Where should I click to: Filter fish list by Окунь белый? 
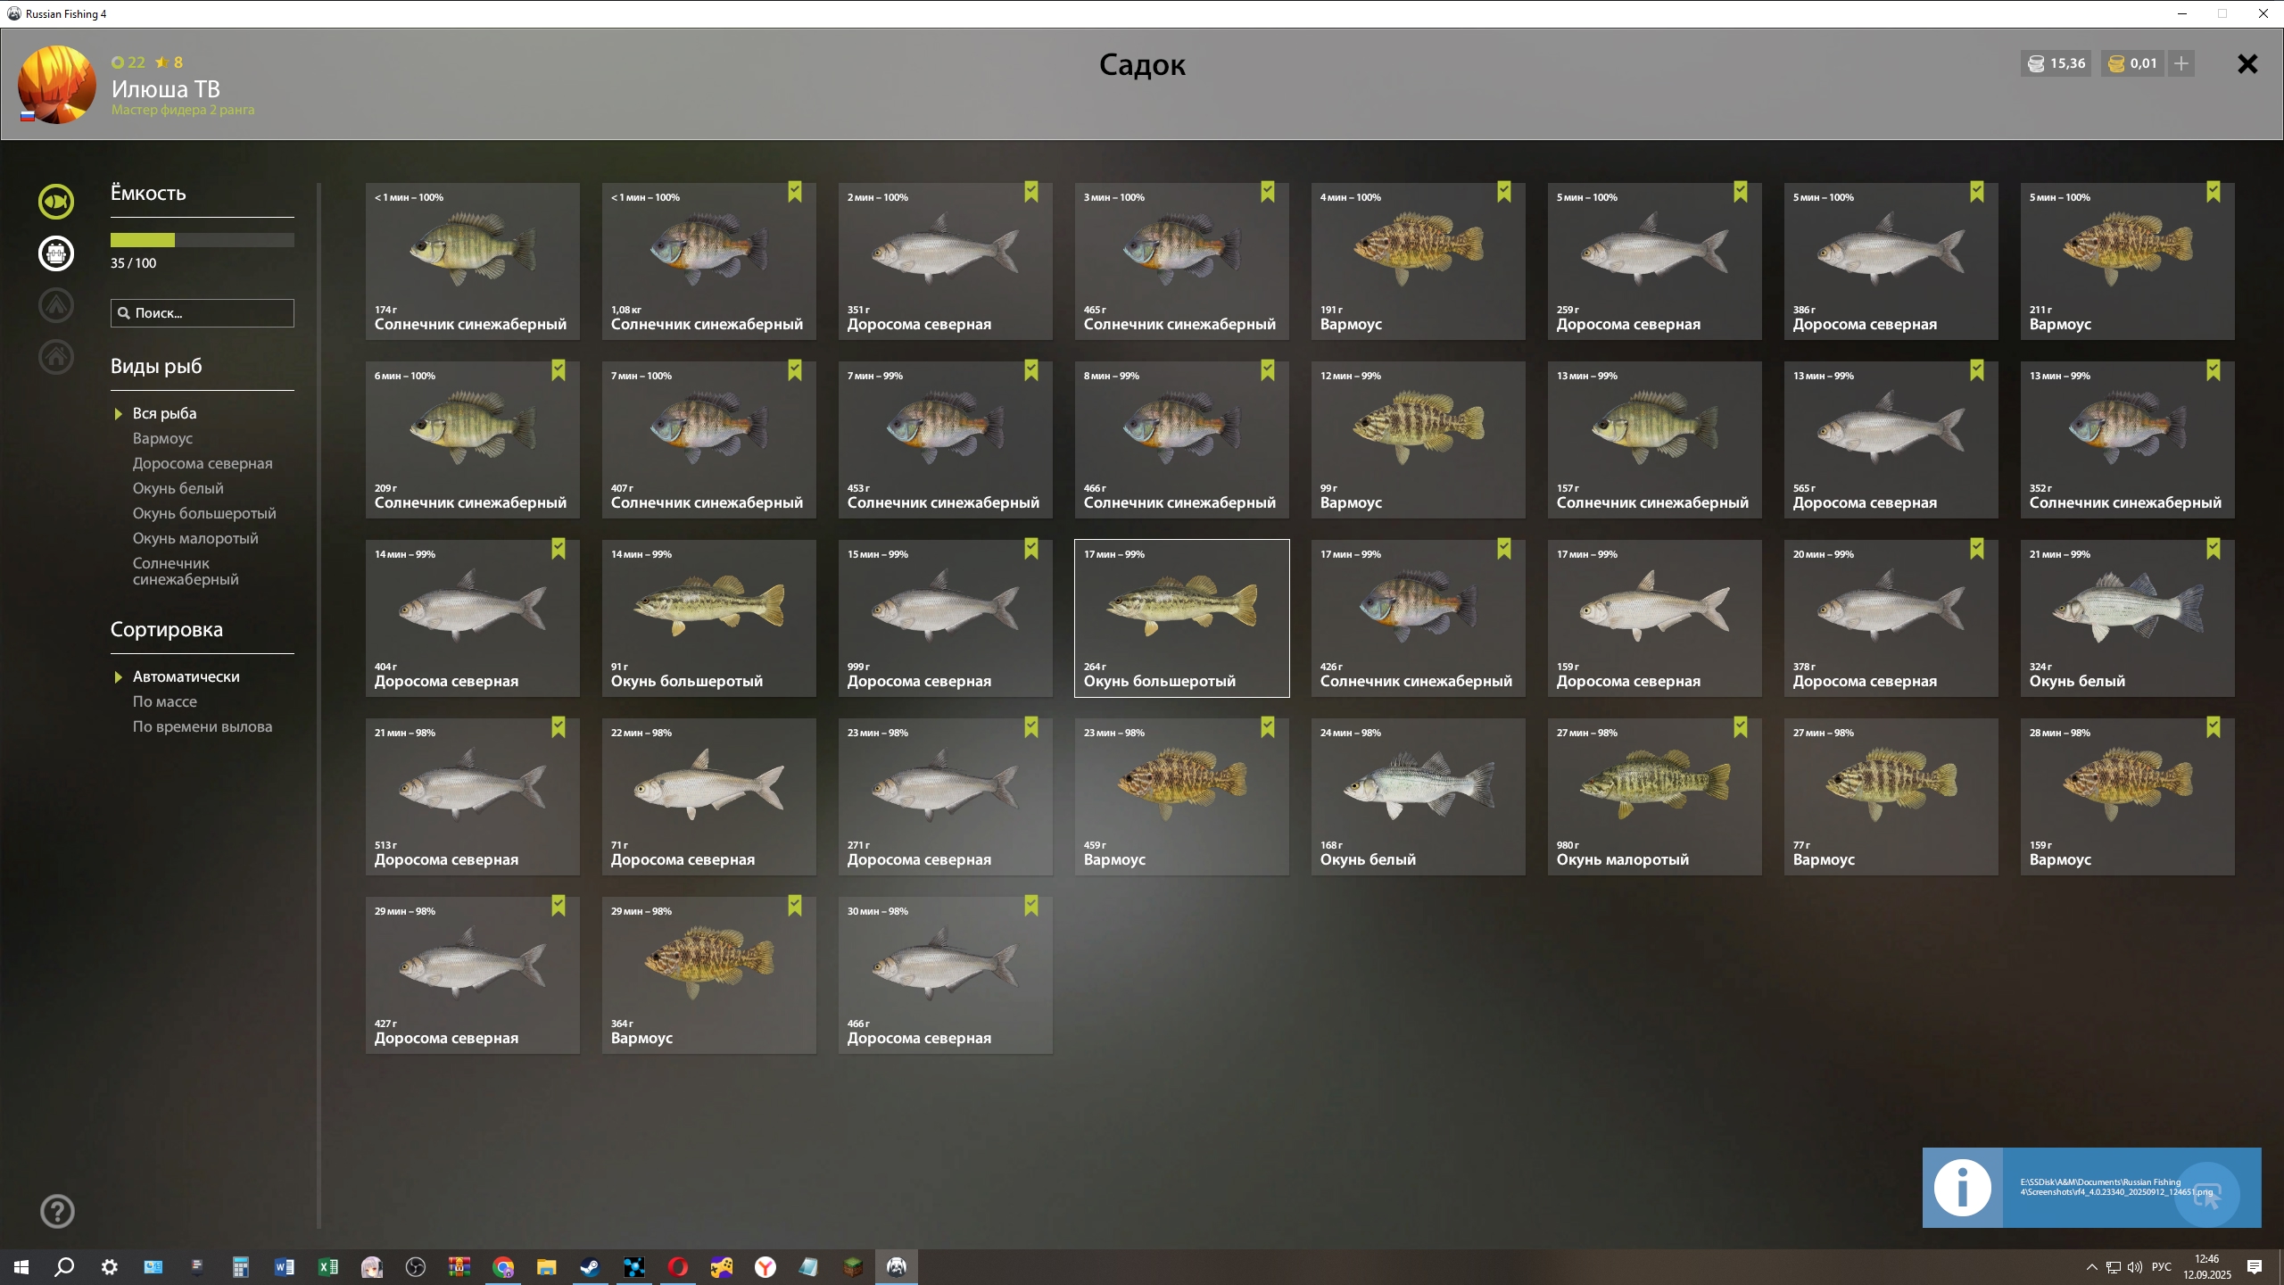[178, 488]
